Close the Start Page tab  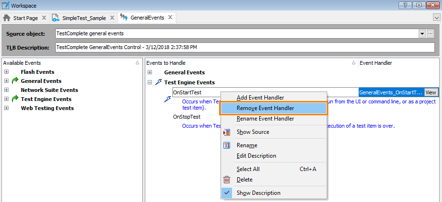pyautogui.click(x=44, y=18)
